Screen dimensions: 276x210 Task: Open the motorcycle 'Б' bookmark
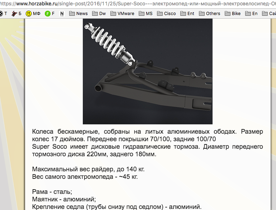click(x=16, y=14)
